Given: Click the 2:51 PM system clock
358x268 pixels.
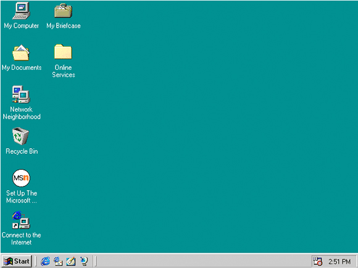Looking at the screenshot, I should 339,261.
